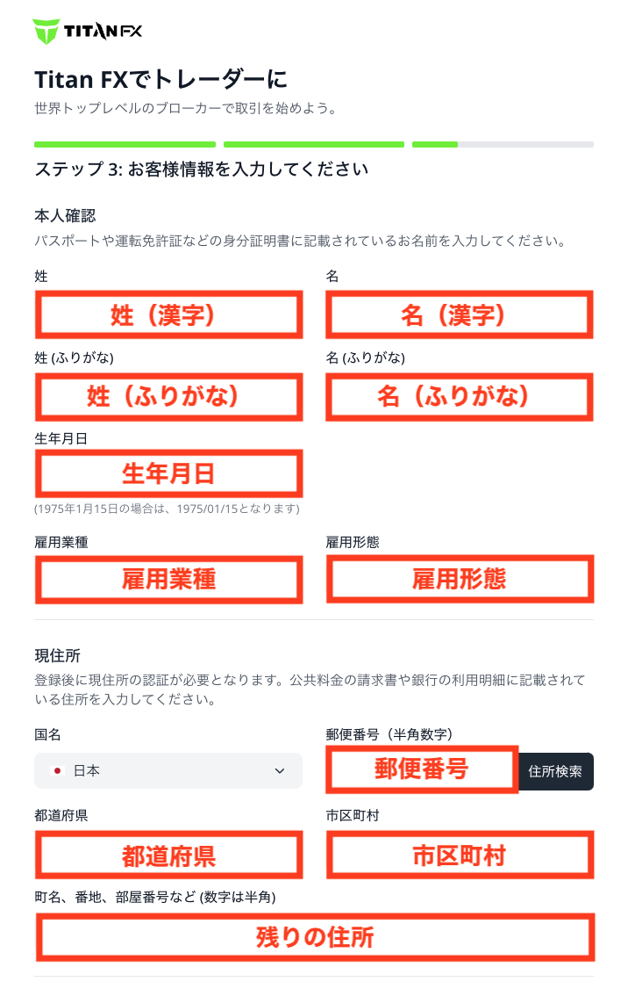The image size is (628, 989).
Task: Select the 都道府県 field
Action: click(168, 855)
